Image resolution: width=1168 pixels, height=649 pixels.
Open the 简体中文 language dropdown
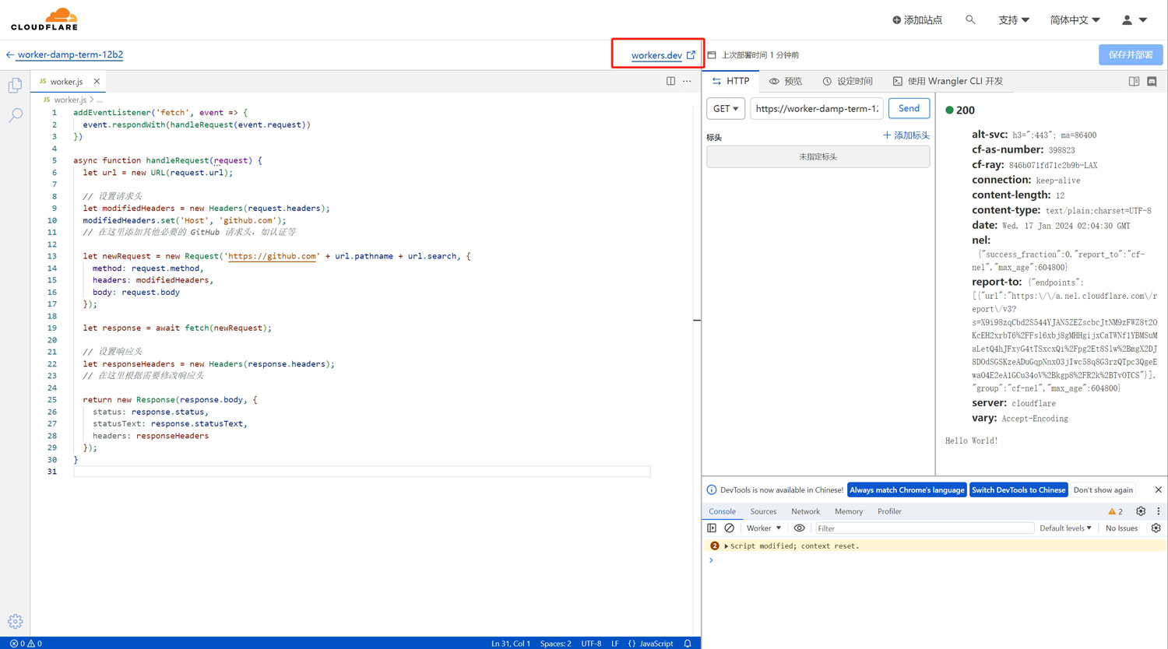tap(1075, 20)
